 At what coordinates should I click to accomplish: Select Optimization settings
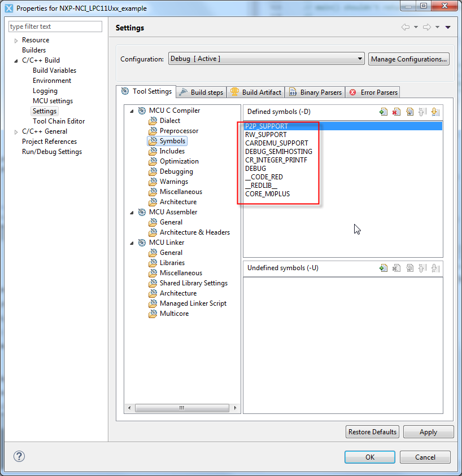click(x=179, y=161)
